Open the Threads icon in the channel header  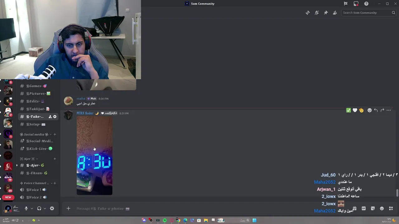pyautogui.click(x=308, y=13)
